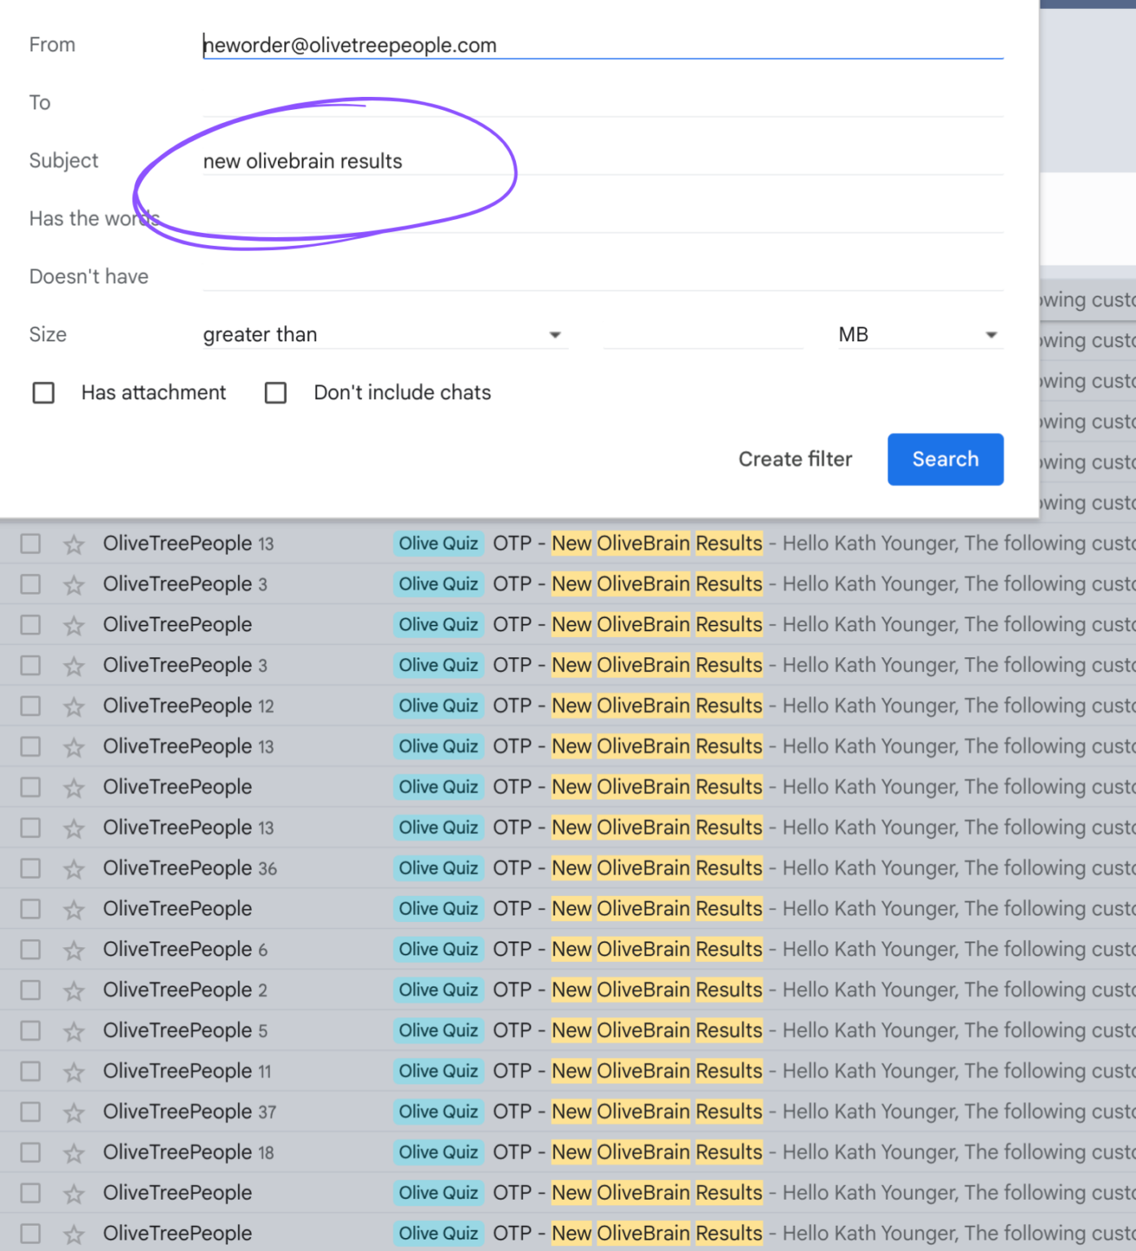This screenshot has width=1136, height=1251.
Task: Star the OliveTreePeople 36 email
Action: (x=74, y=869)
